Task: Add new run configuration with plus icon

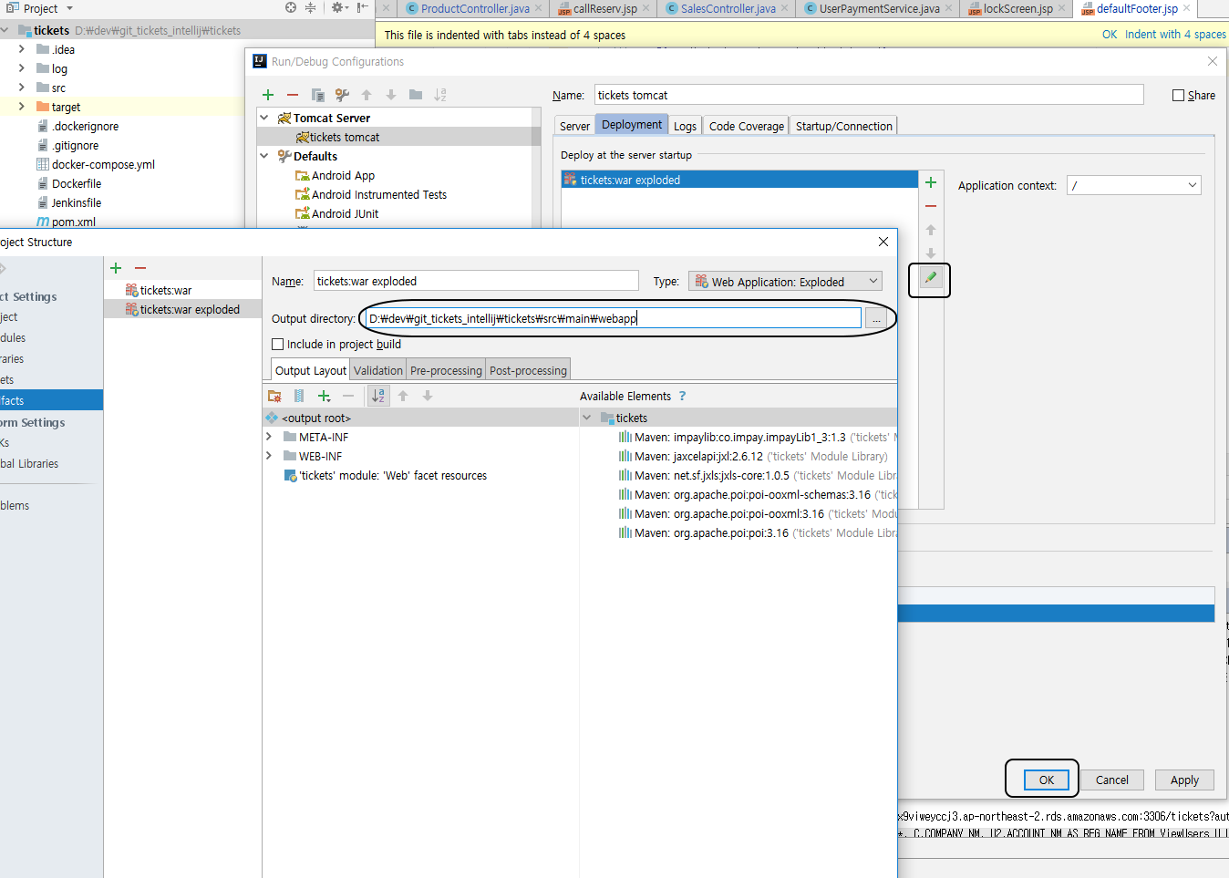Action: pyautogui.click(x=268, y=95)
